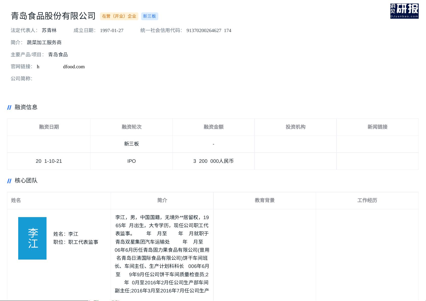Click 李江's biography paragraph
Viewport: 426px width, 301px height.
pyautogui.click(x=162, y=254)
